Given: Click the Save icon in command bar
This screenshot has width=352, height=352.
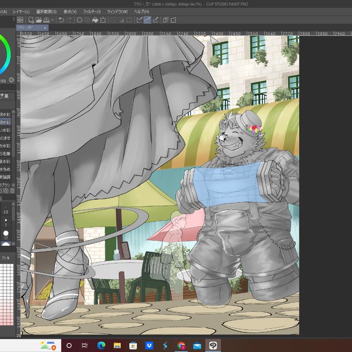Looking at the screenshot, I should (46, 20).
